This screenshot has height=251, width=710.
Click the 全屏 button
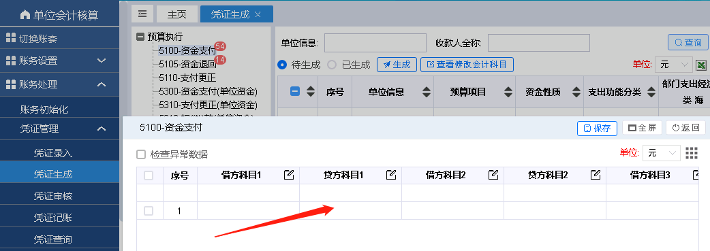point(642,128)
